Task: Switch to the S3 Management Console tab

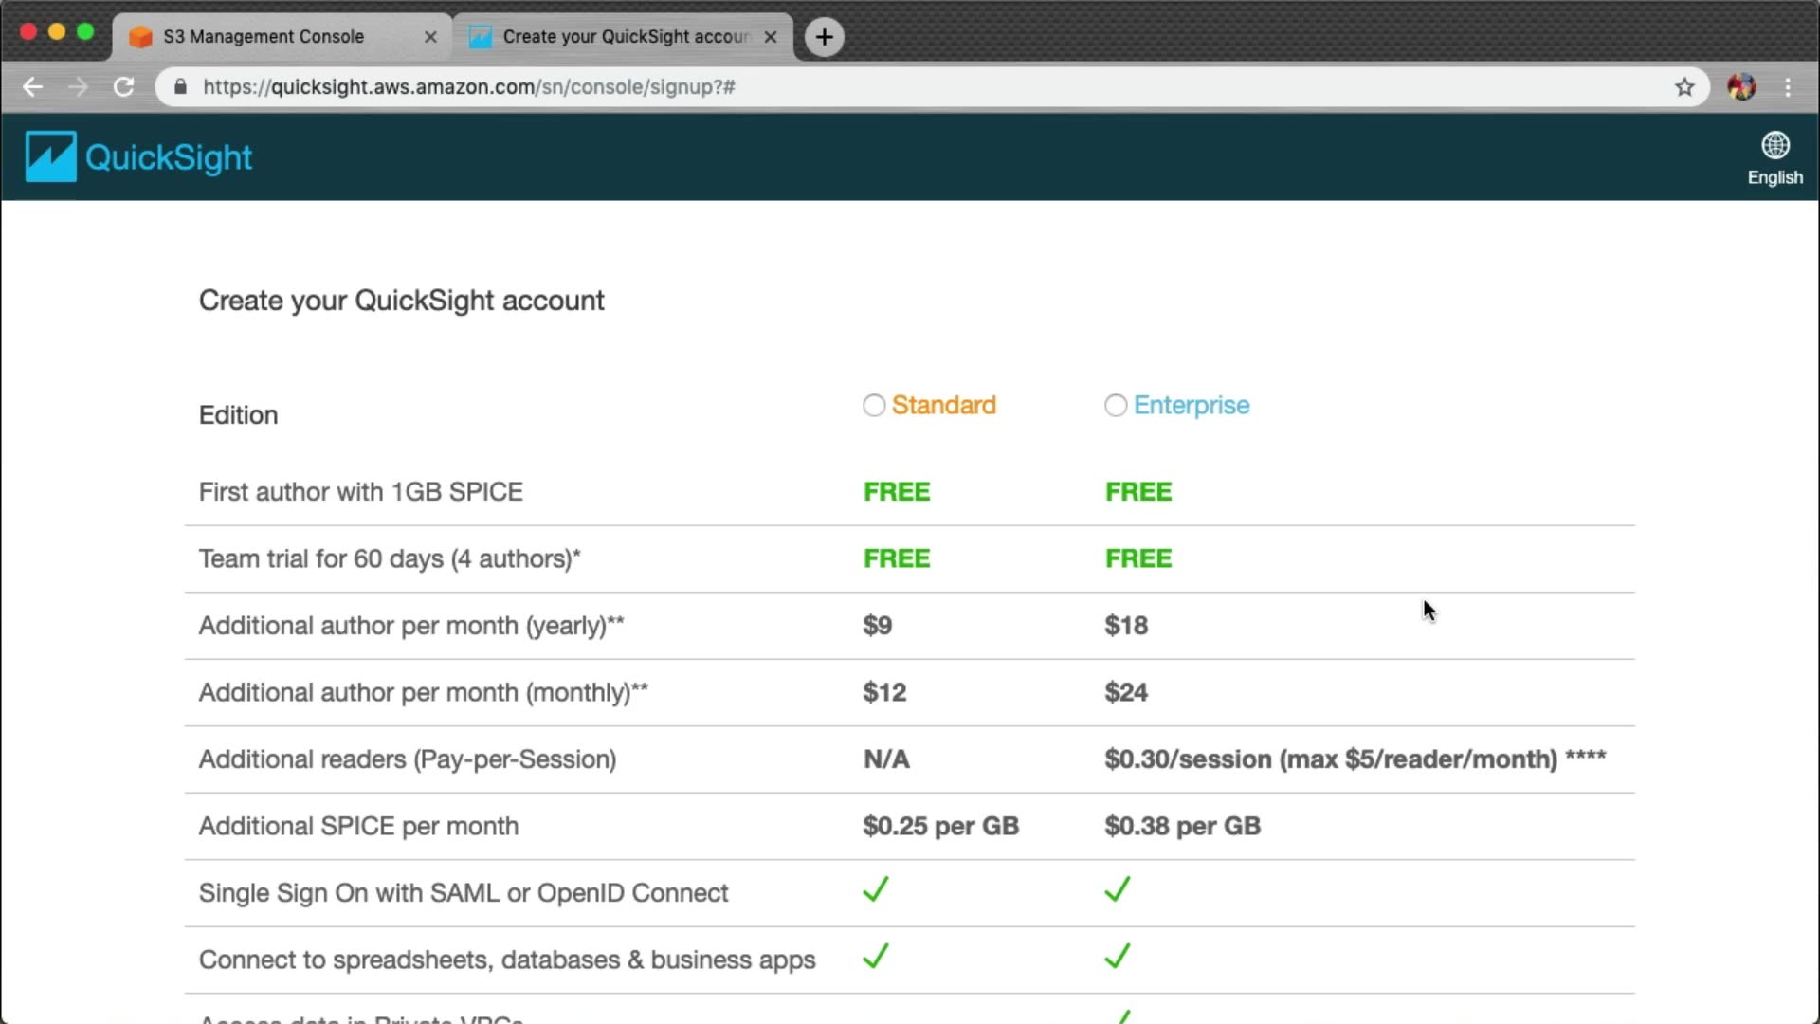Action: click(x=264, y=37)
